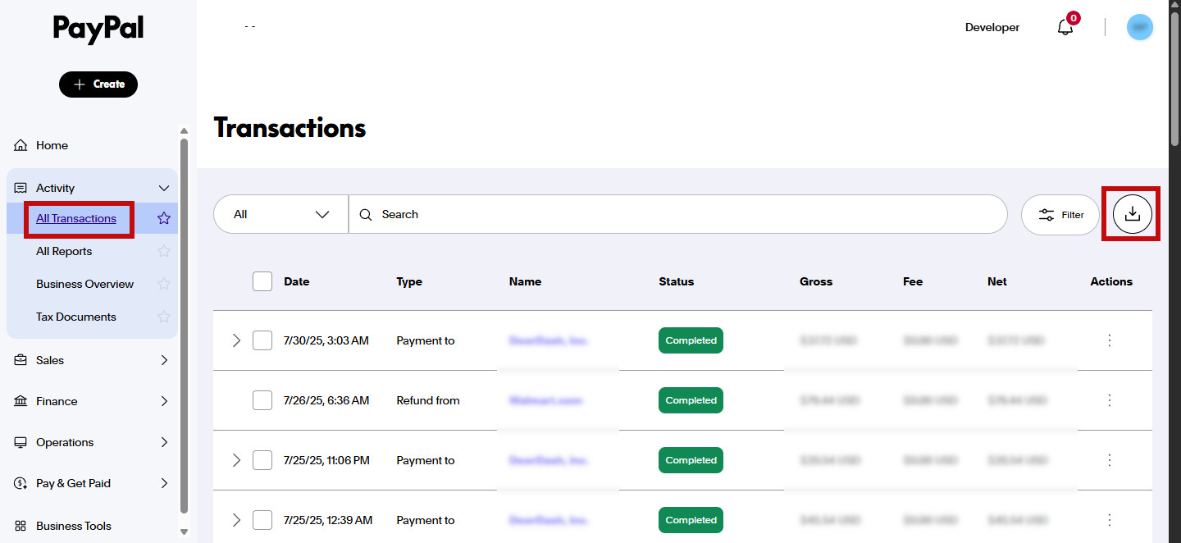Click the Status column header
Image resolution: width=1181 pixels, height=543 pixels.
click(x=677, y=281)
